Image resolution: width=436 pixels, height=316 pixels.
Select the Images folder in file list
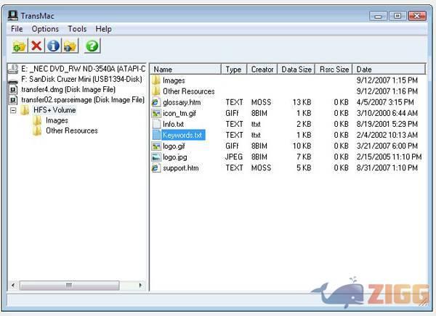coord(174,80)
